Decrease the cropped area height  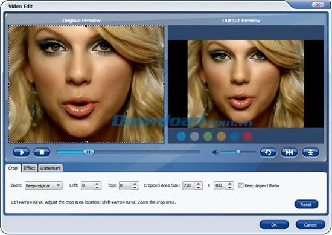coord(230,188)
